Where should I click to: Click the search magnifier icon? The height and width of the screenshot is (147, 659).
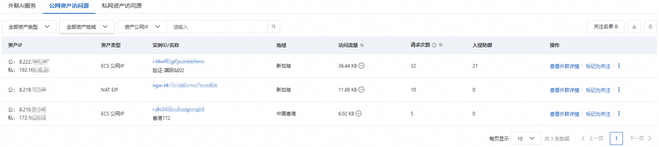(274, 27)
